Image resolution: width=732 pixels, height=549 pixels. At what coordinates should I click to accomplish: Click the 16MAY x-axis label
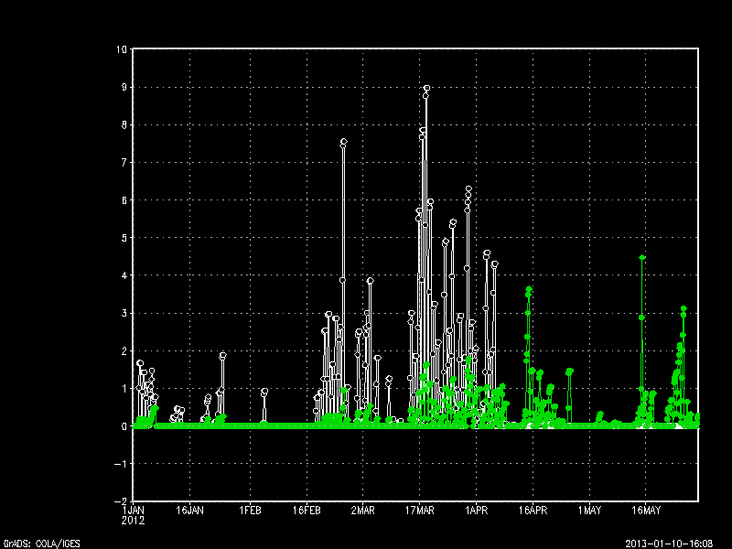tap(646, 511)
